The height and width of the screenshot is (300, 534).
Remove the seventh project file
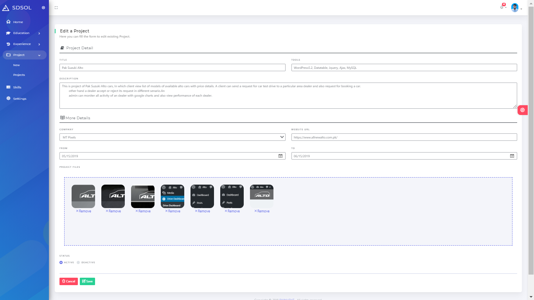[262, 211]
